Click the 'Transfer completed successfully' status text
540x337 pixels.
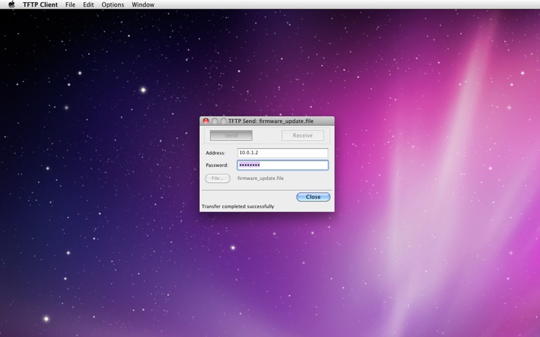(x=238, y=206)
